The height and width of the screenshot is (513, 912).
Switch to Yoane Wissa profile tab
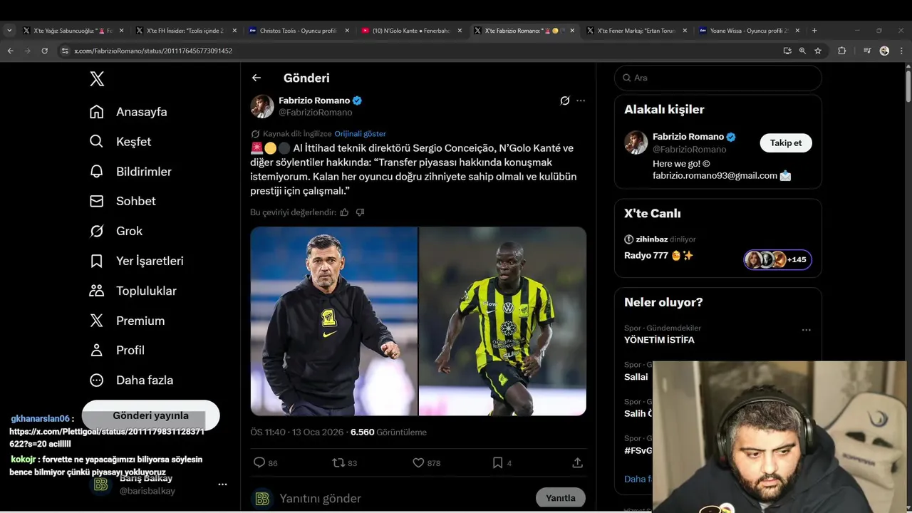[x=749, y=31]
